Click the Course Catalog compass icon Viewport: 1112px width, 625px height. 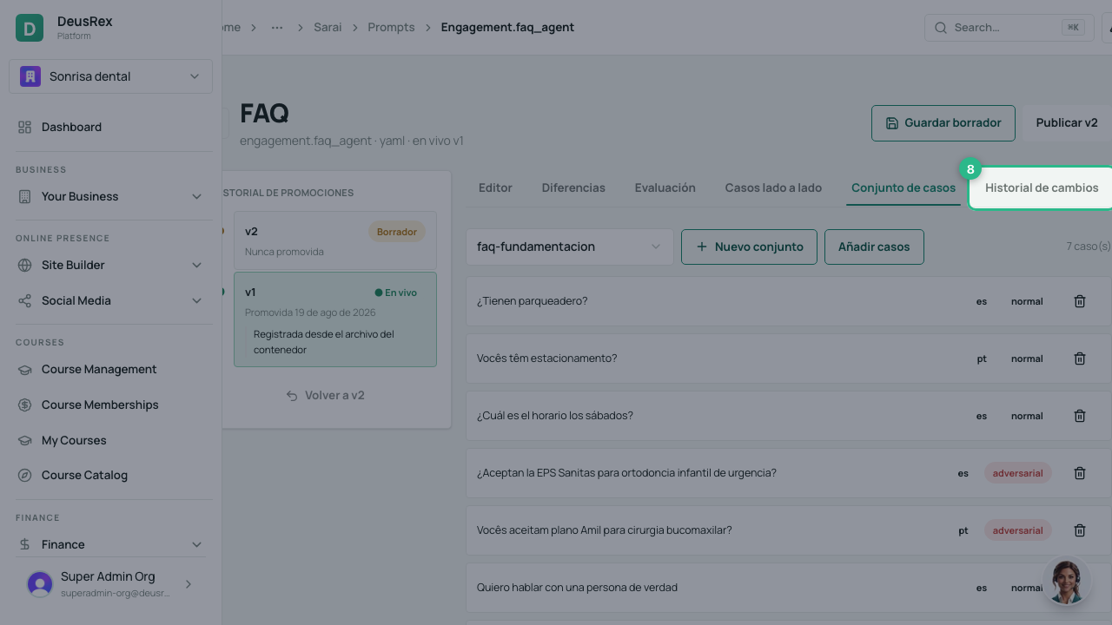point(24,475)
